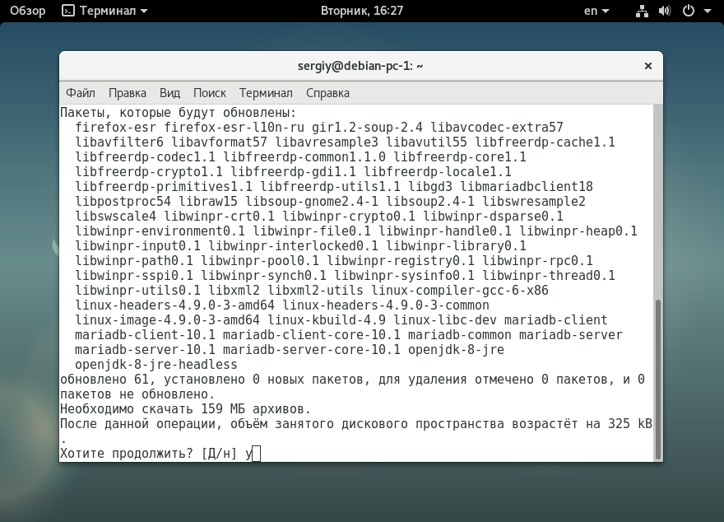Click the power icon
The image size is (724, 522).
[x=689, y=11]
